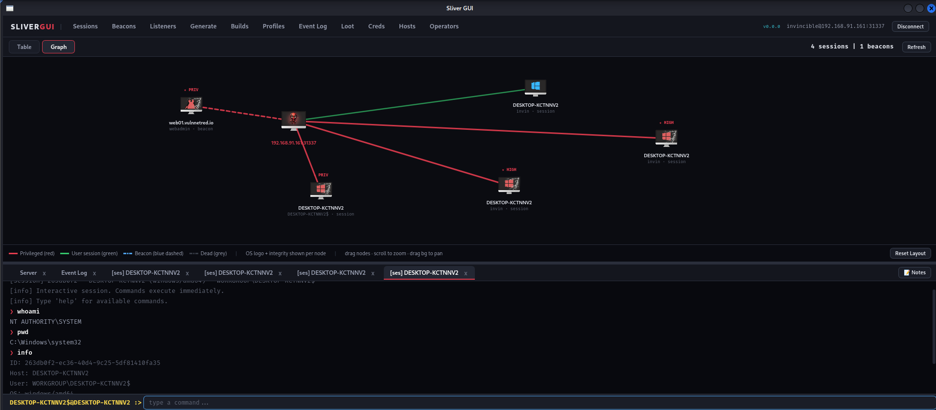Open the Creds page
The height and width of the screenshot is (410, 936).
(x=376, y=26)
